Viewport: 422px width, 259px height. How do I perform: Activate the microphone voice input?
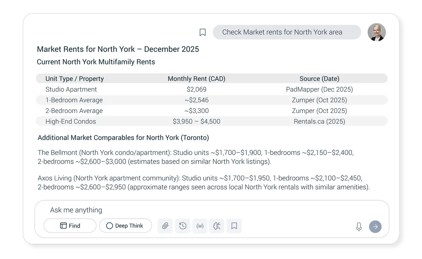pos(359,227)
